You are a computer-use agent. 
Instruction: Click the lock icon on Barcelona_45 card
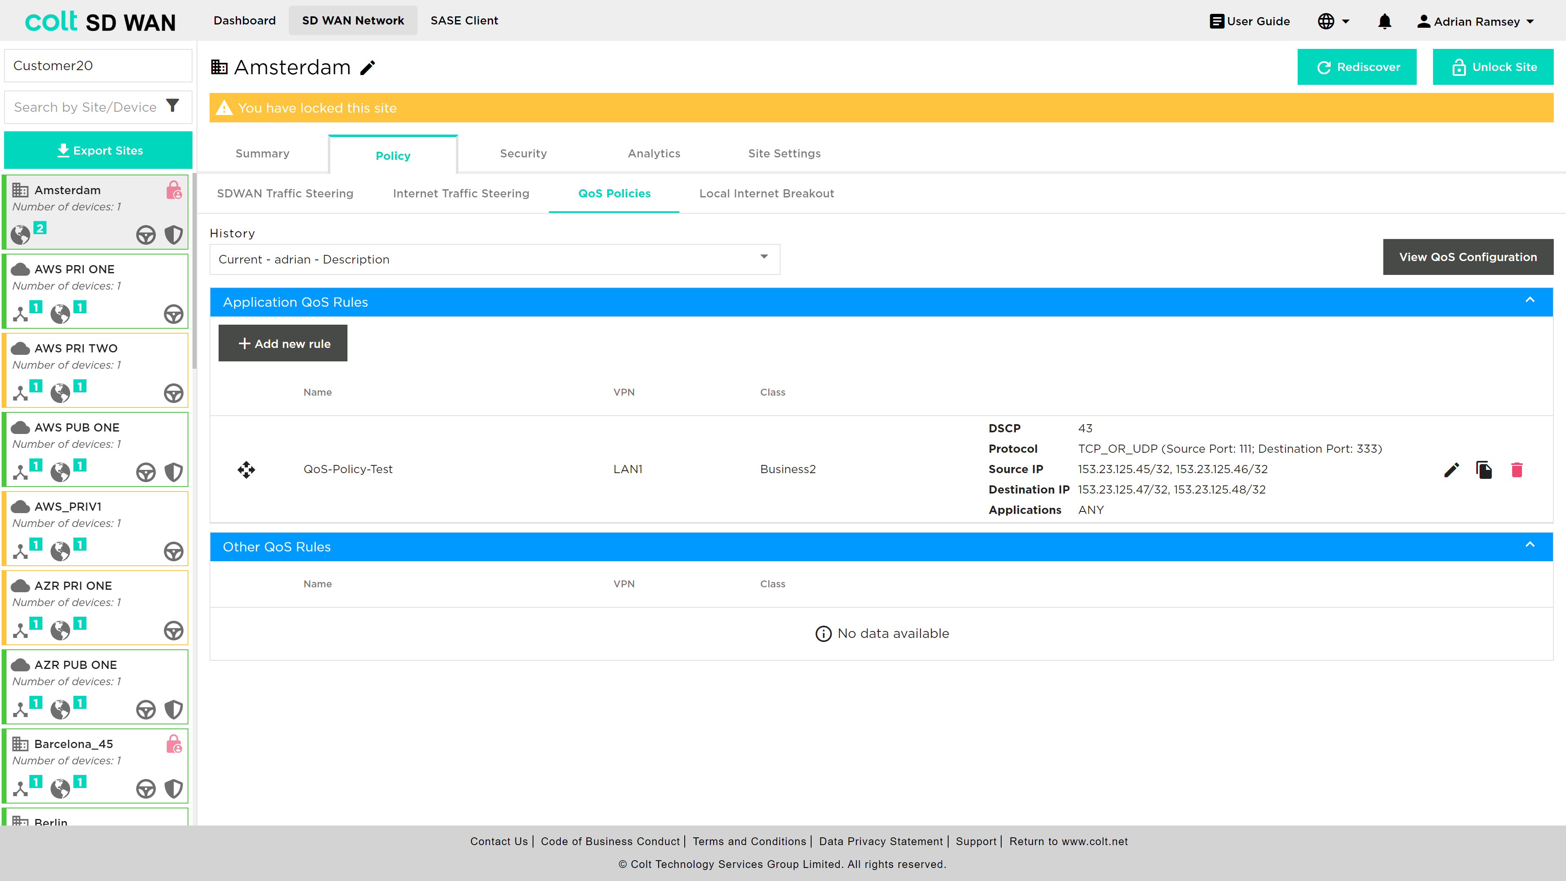click(x=174, y=744)
